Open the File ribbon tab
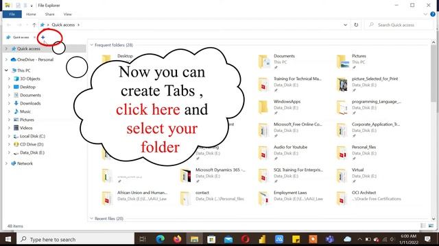 (x=12, y=14)
